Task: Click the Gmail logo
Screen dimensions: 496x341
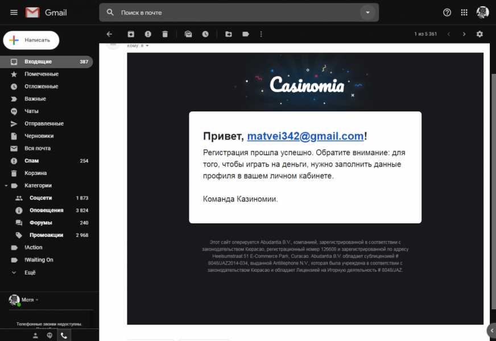Action: pyautogui.click(x=47, y=13)
